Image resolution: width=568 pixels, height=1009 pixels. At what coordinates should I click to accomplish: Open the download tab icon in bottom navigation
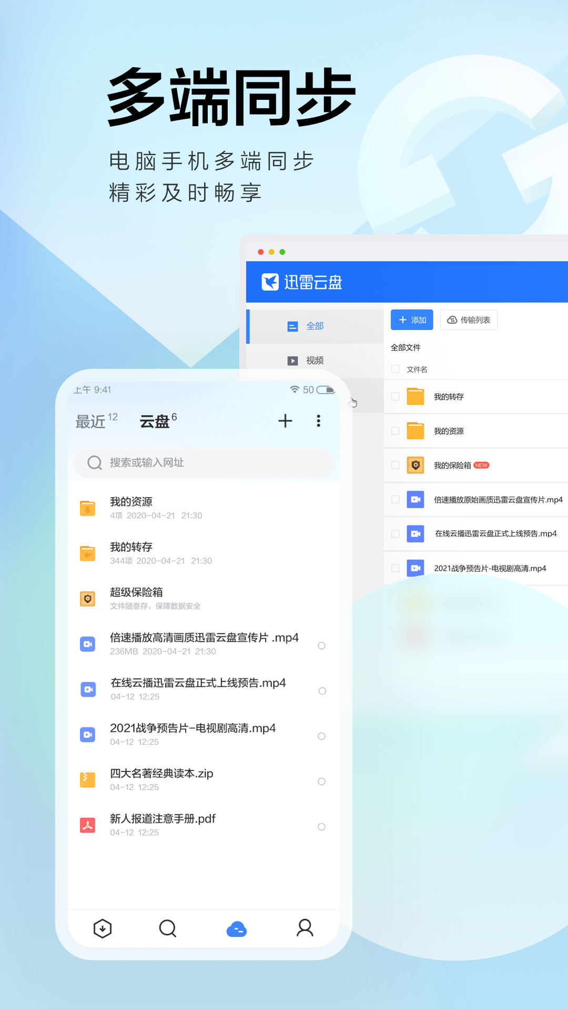(103, 929)
